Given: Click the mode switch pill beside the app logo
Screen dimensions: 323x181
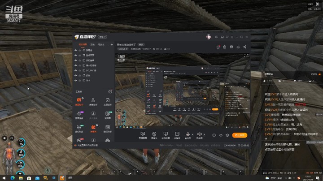Looking at the screenshot, I should tap(102, 37).
